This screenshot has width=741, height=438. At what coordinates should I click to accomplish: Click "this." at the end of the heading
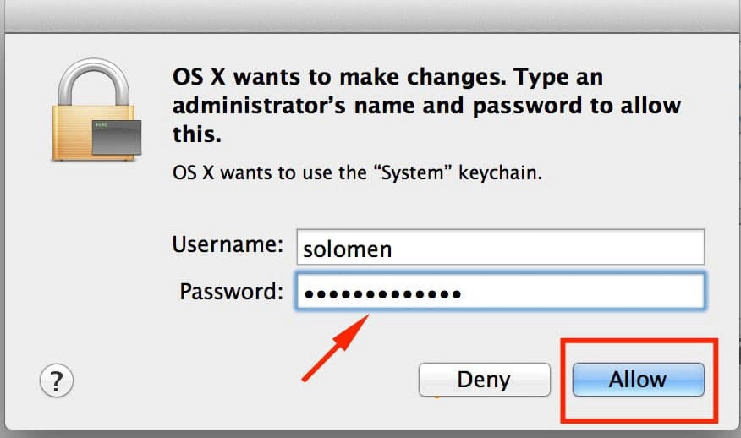(196, 133)
